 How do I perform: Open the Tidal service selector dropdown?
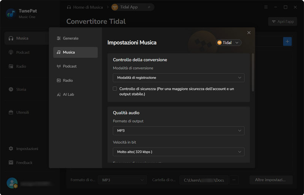click(229, 42)
